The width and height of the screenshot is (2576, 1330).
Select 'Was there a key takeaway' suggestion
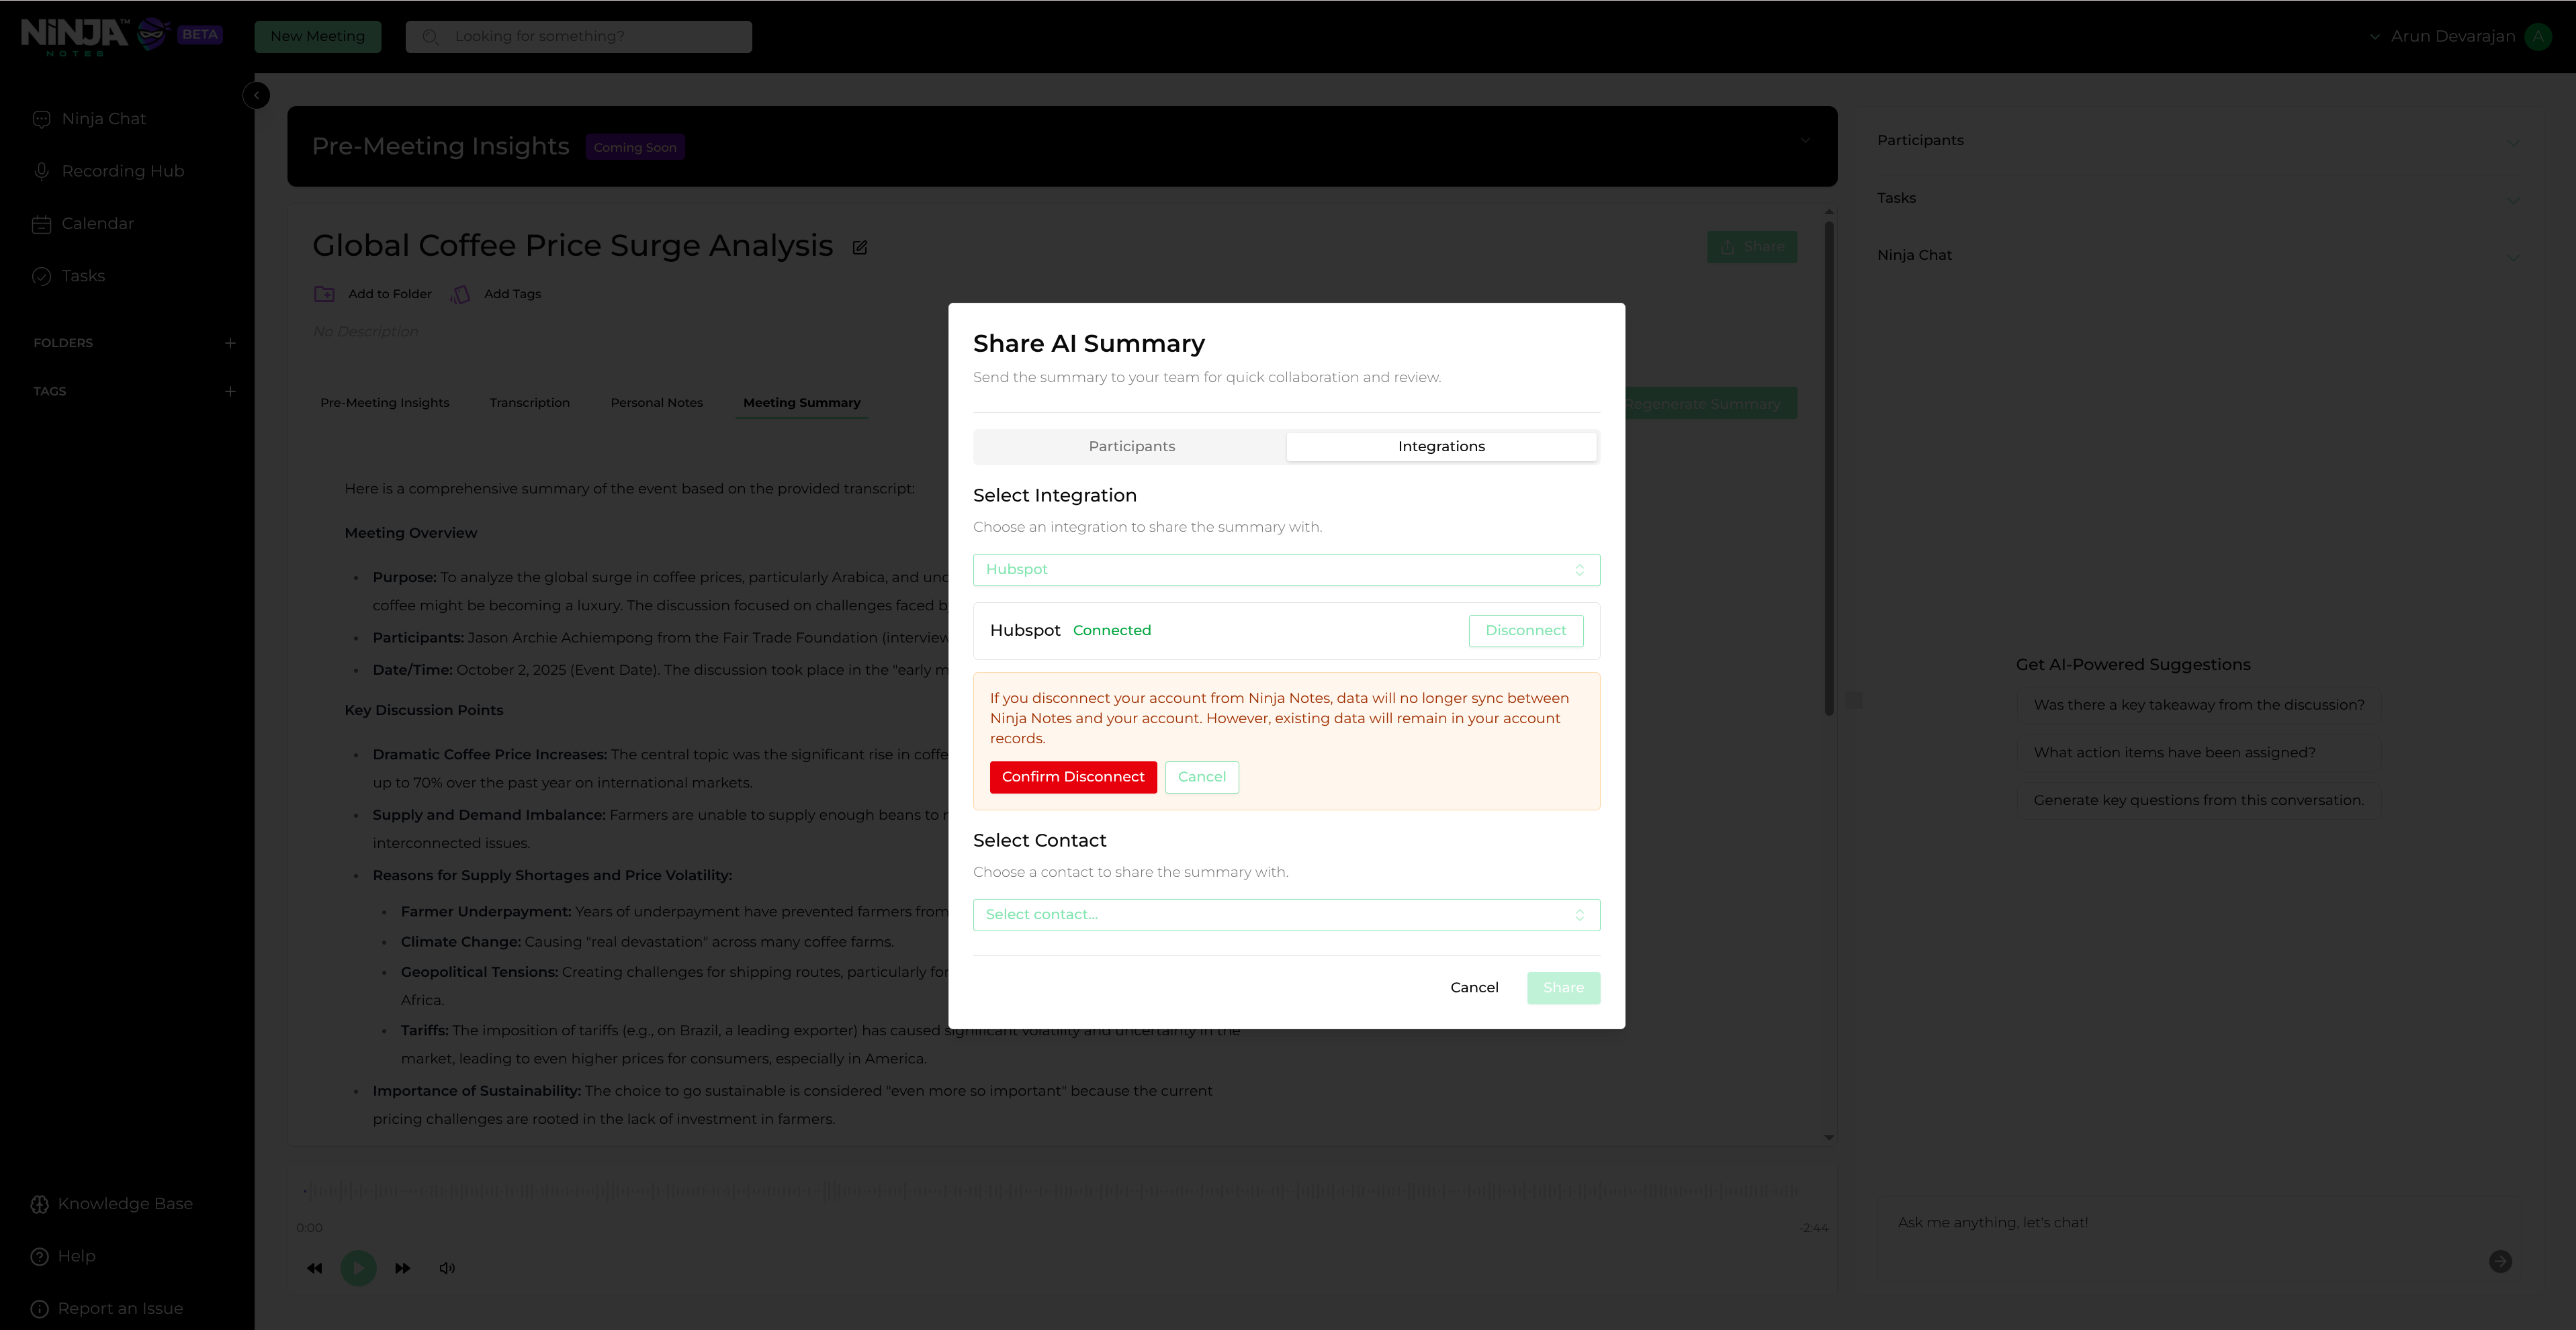[x=2199, y=706]
